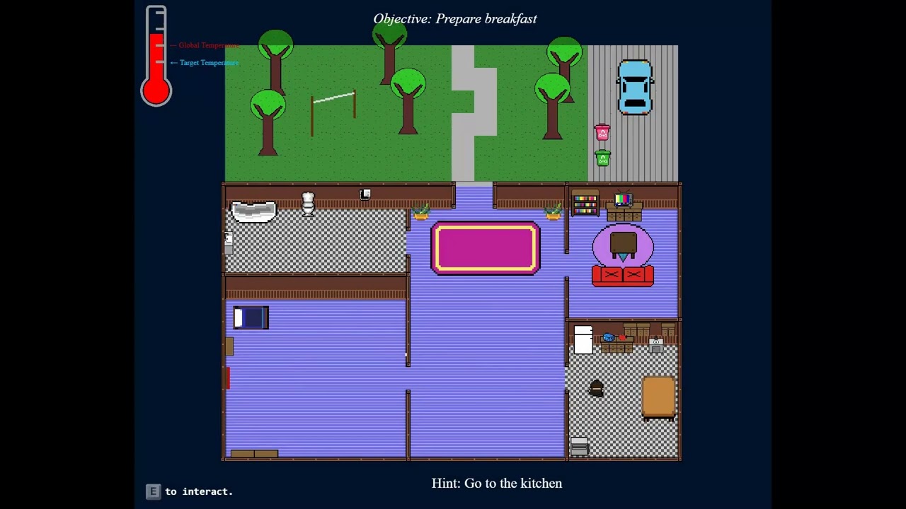Click the toilet in the bathroom

click(308, 204)
